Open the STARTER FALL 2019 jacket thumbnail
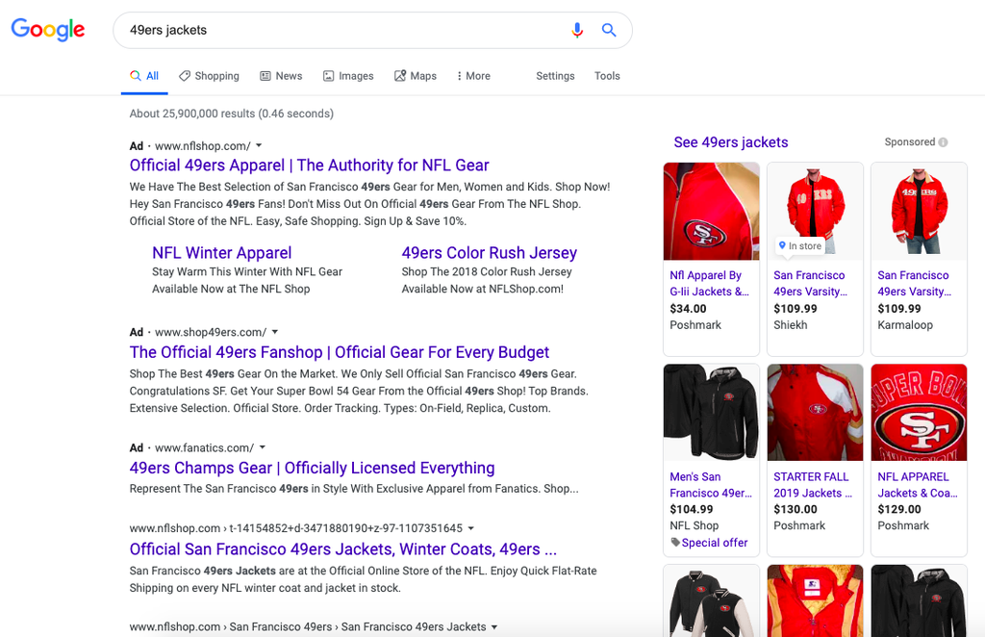Screen dimensions: 985x637 click(816, 413)
